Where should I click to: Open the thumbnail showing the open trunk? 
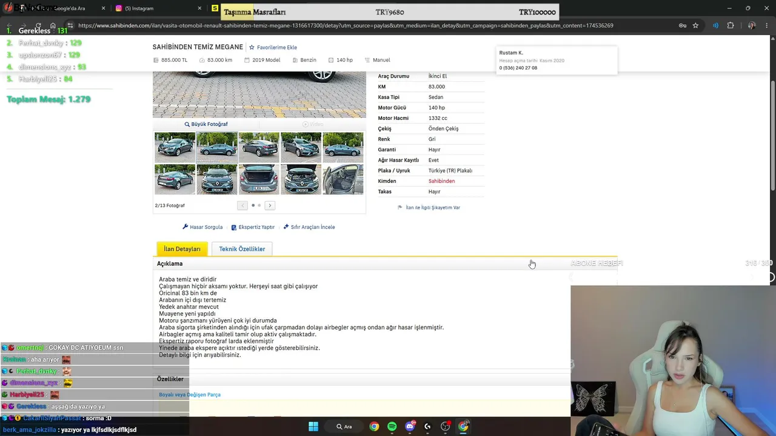coord(259,179)
